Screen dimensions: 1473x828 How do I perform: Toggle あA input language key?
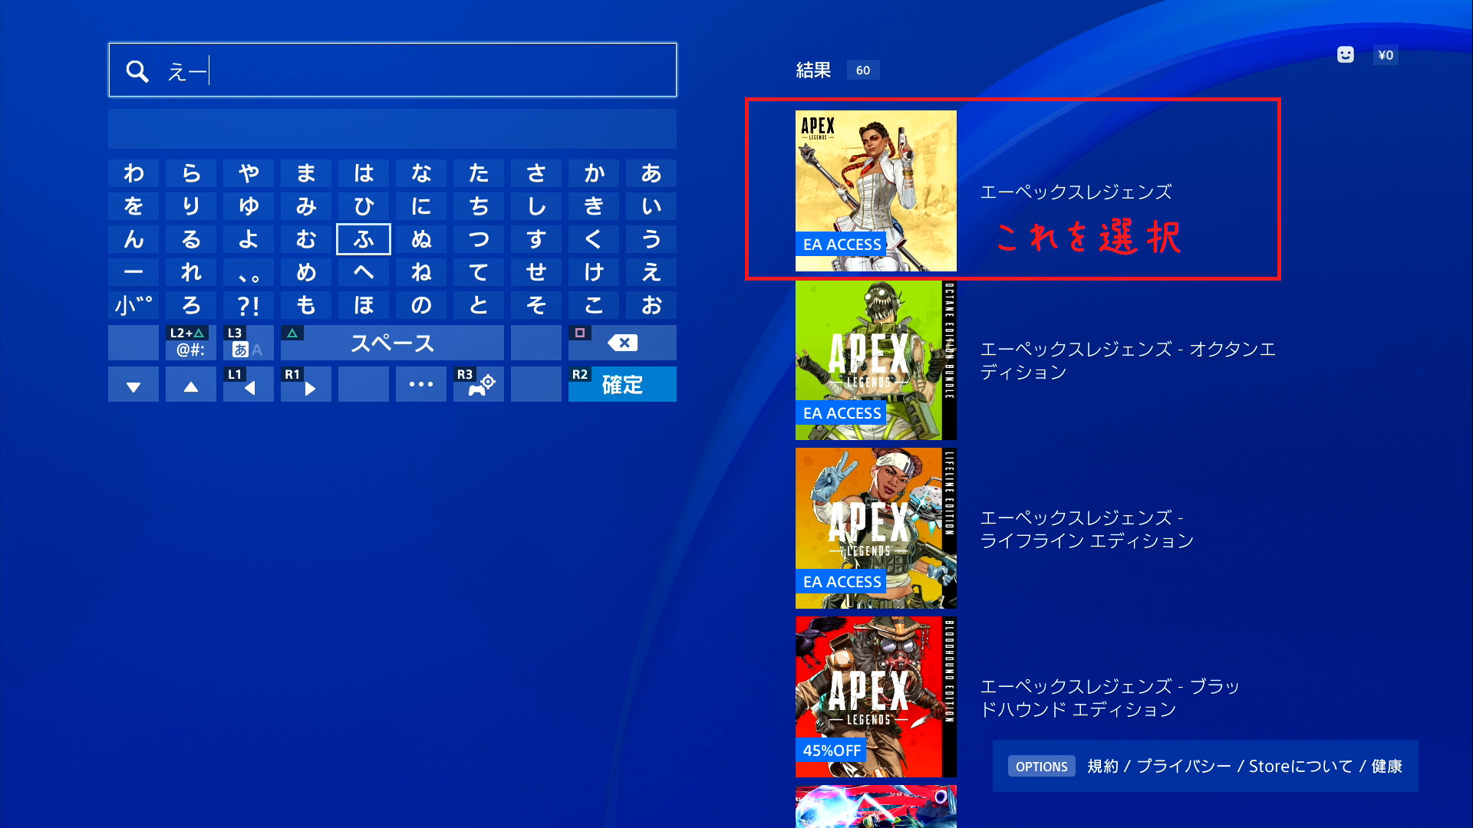(x=249, y=343)
